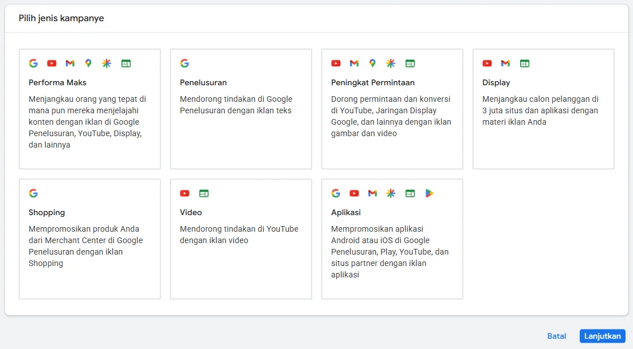633x349 pixels.
Task: Click the Display network icon in Video card
Action: tap(204, 193)
